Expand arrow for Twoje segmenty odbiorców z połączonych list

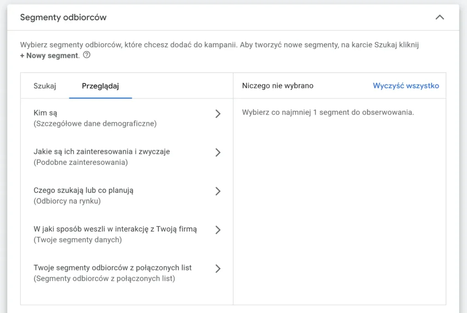click(218, 268)
